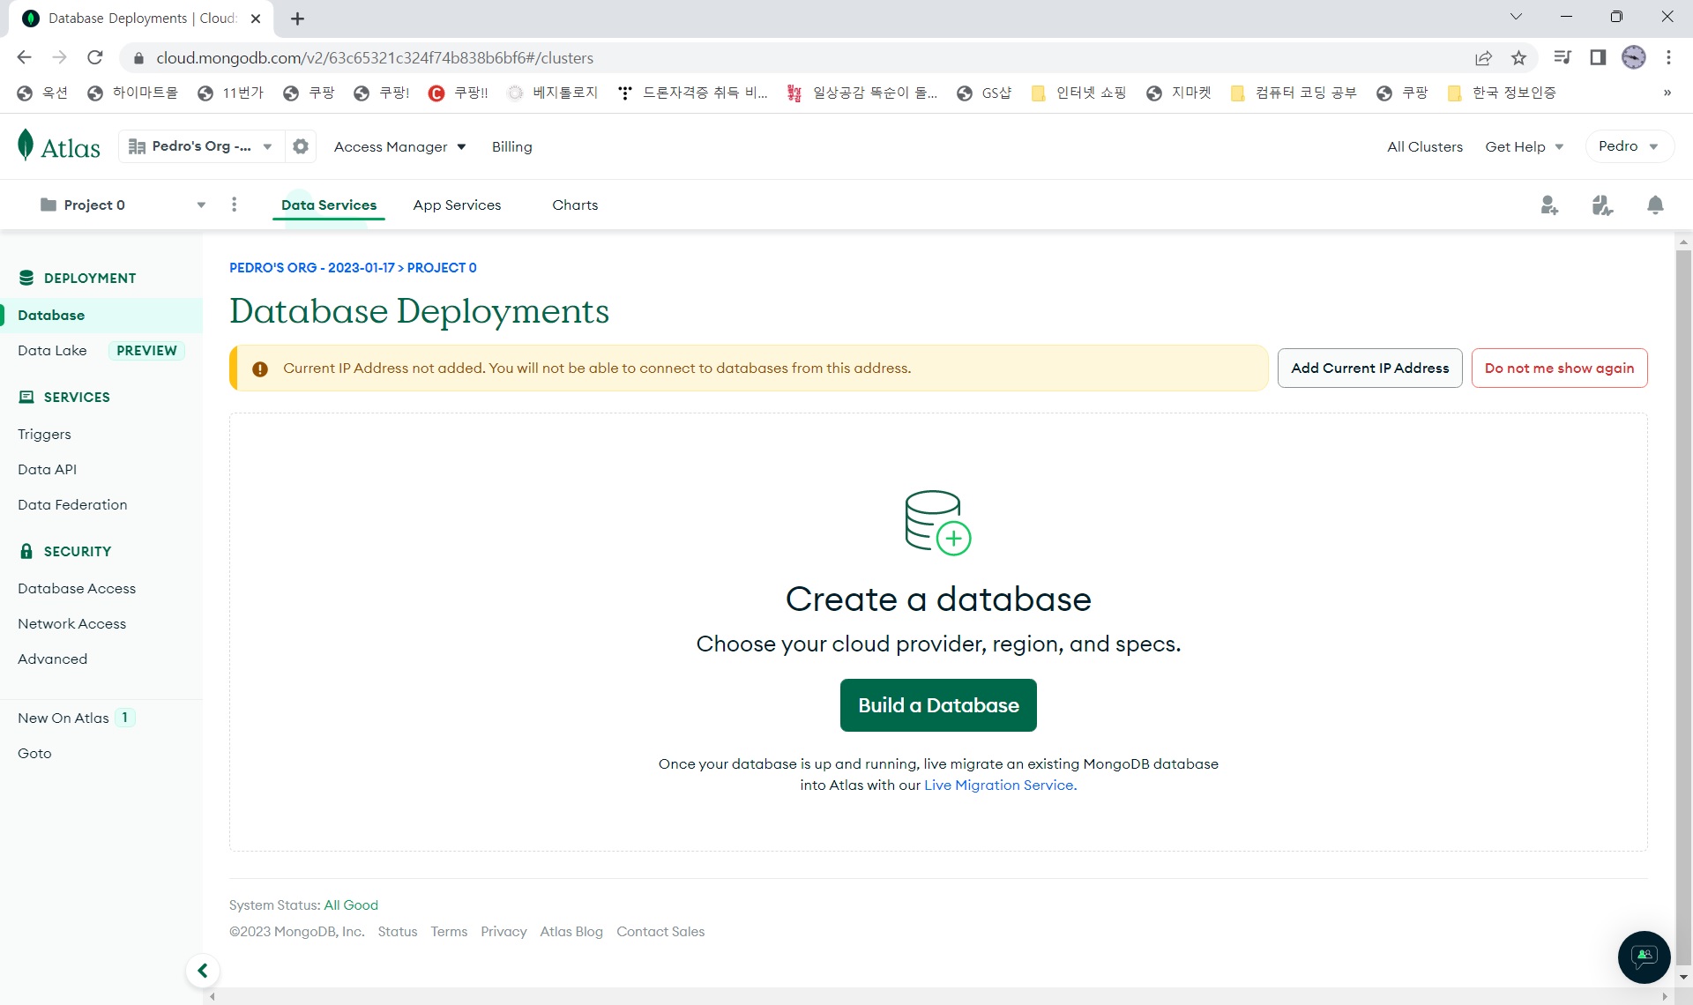Click Do not me show again
The height and width of the screenshot is (1005, 1693).
(x=1559, y=368)
